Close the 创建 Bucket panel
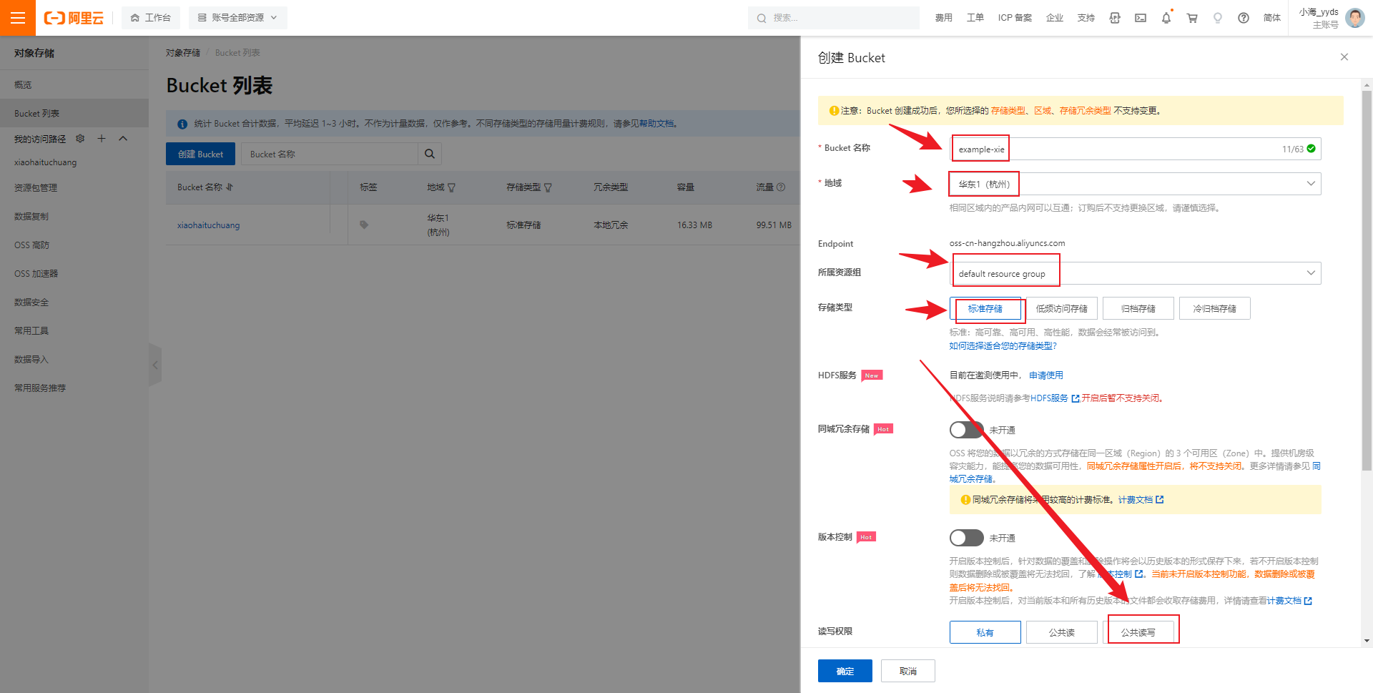Viewport: 1373px width, 693px height. 1344,57
